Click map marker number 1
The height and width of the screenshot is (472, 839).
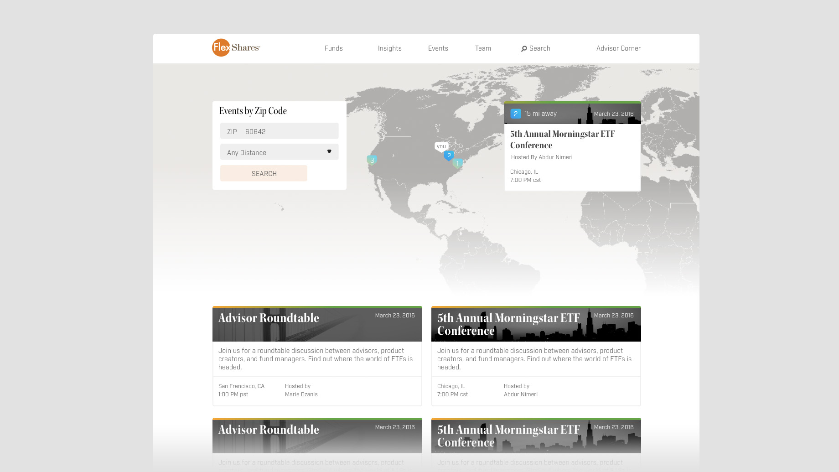tap(457, 163)
